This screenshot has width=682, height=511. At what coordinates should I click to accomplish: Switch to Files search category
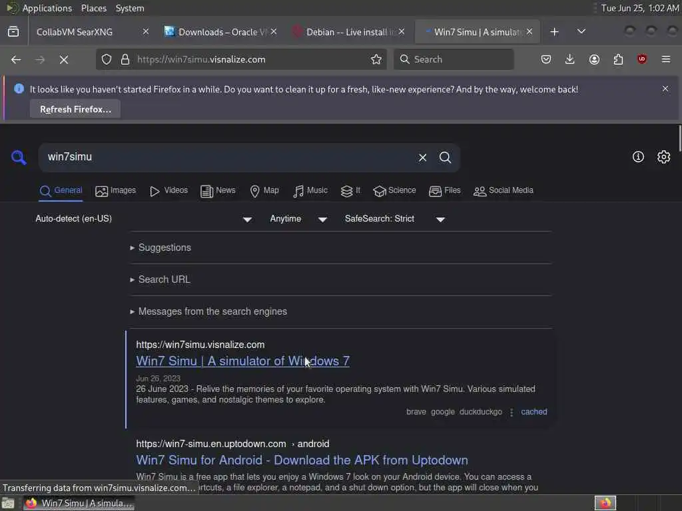[x=444, y=191]
